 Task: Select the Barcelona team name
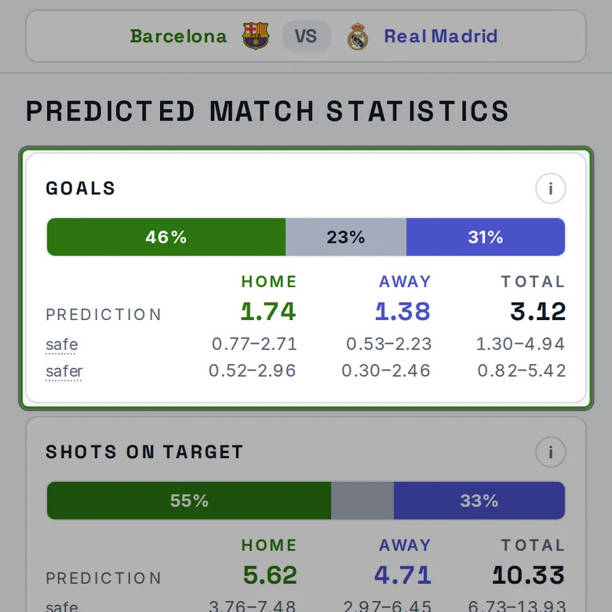click(x=178, y=36)
